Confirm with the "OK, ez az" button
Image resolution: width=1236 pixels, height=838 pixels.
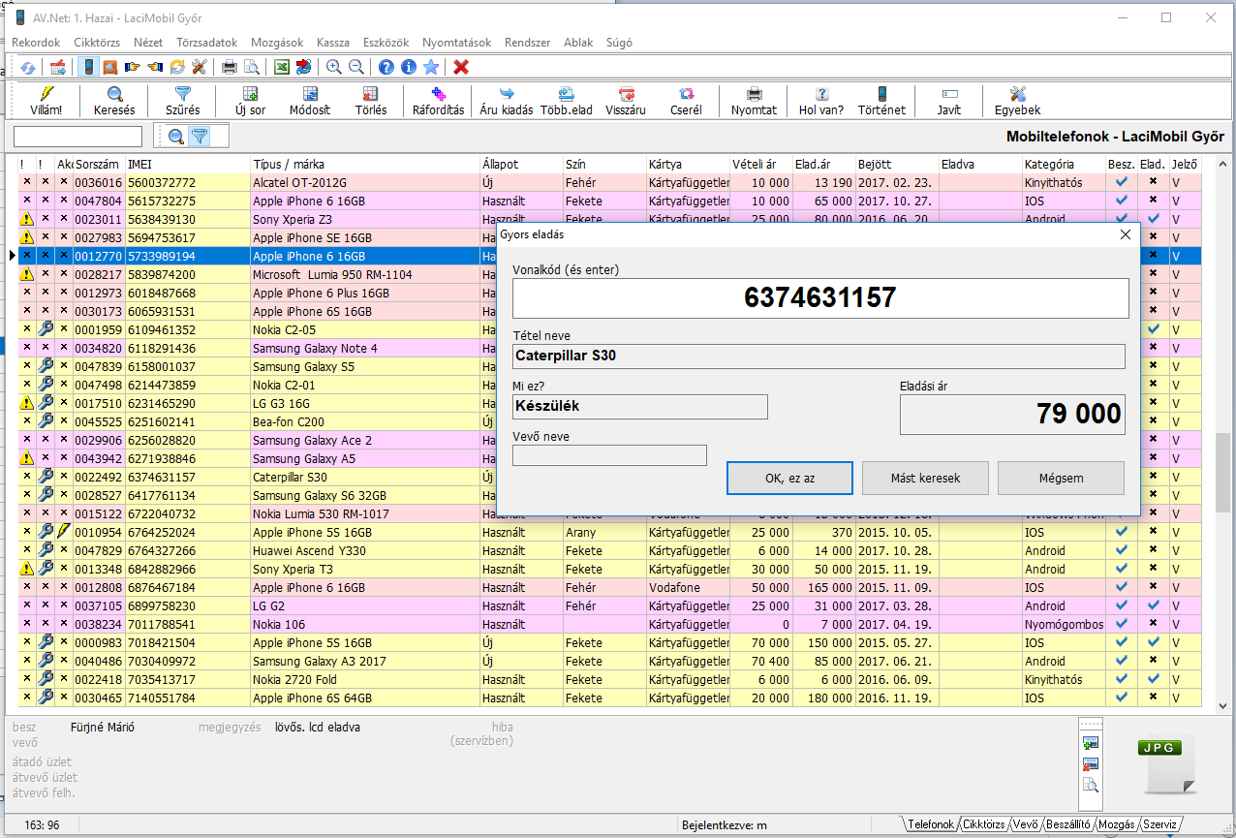point(789,478)
